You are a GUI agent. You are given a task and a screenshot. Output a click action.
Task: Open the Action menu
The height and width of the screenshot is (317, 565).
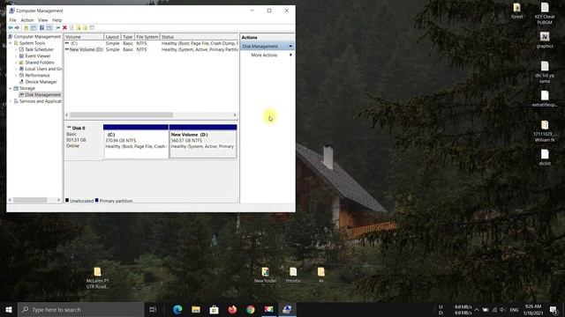[x=27, y=20]
